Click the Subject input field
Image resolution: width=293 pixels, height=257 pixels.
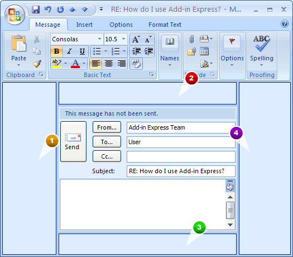click(181, 171)
